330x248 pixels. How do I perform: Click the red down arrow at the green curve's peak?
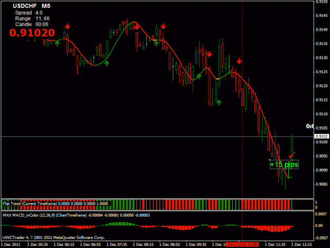pos(137,26)
